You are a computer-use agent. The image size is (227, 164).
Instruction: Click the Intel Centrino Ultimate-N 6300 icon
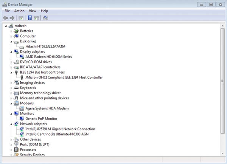pos(22,134)
